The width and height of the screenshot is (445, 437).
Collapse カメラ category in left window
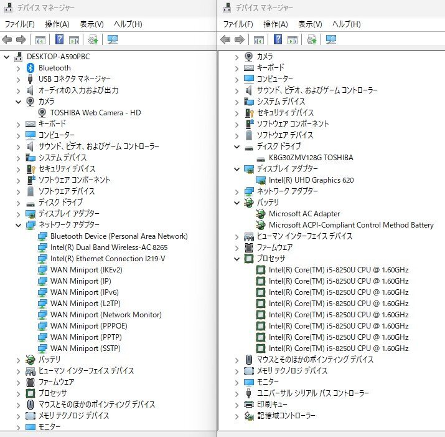click(x=19, y=102)
